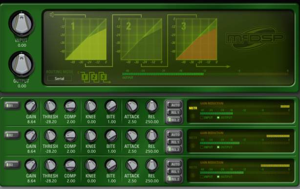The height and width of the screenshot is (189, 300).
Task: Click the B1 COMP knob
Action: click(x=70, y=106)
